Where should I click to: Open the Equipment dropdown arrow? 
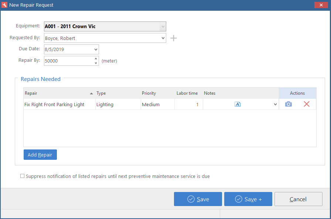163,27
